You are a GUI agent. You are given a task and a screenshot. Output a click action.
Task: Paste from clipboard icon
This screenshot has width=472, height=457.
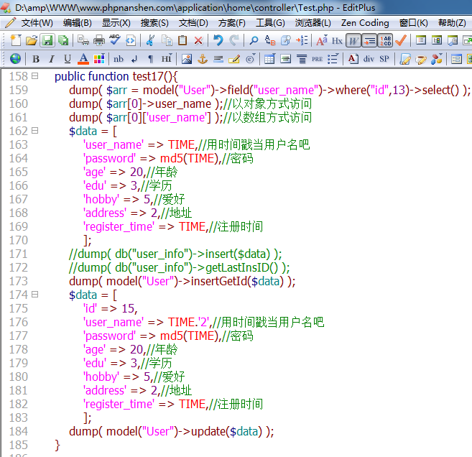[182, 40]
